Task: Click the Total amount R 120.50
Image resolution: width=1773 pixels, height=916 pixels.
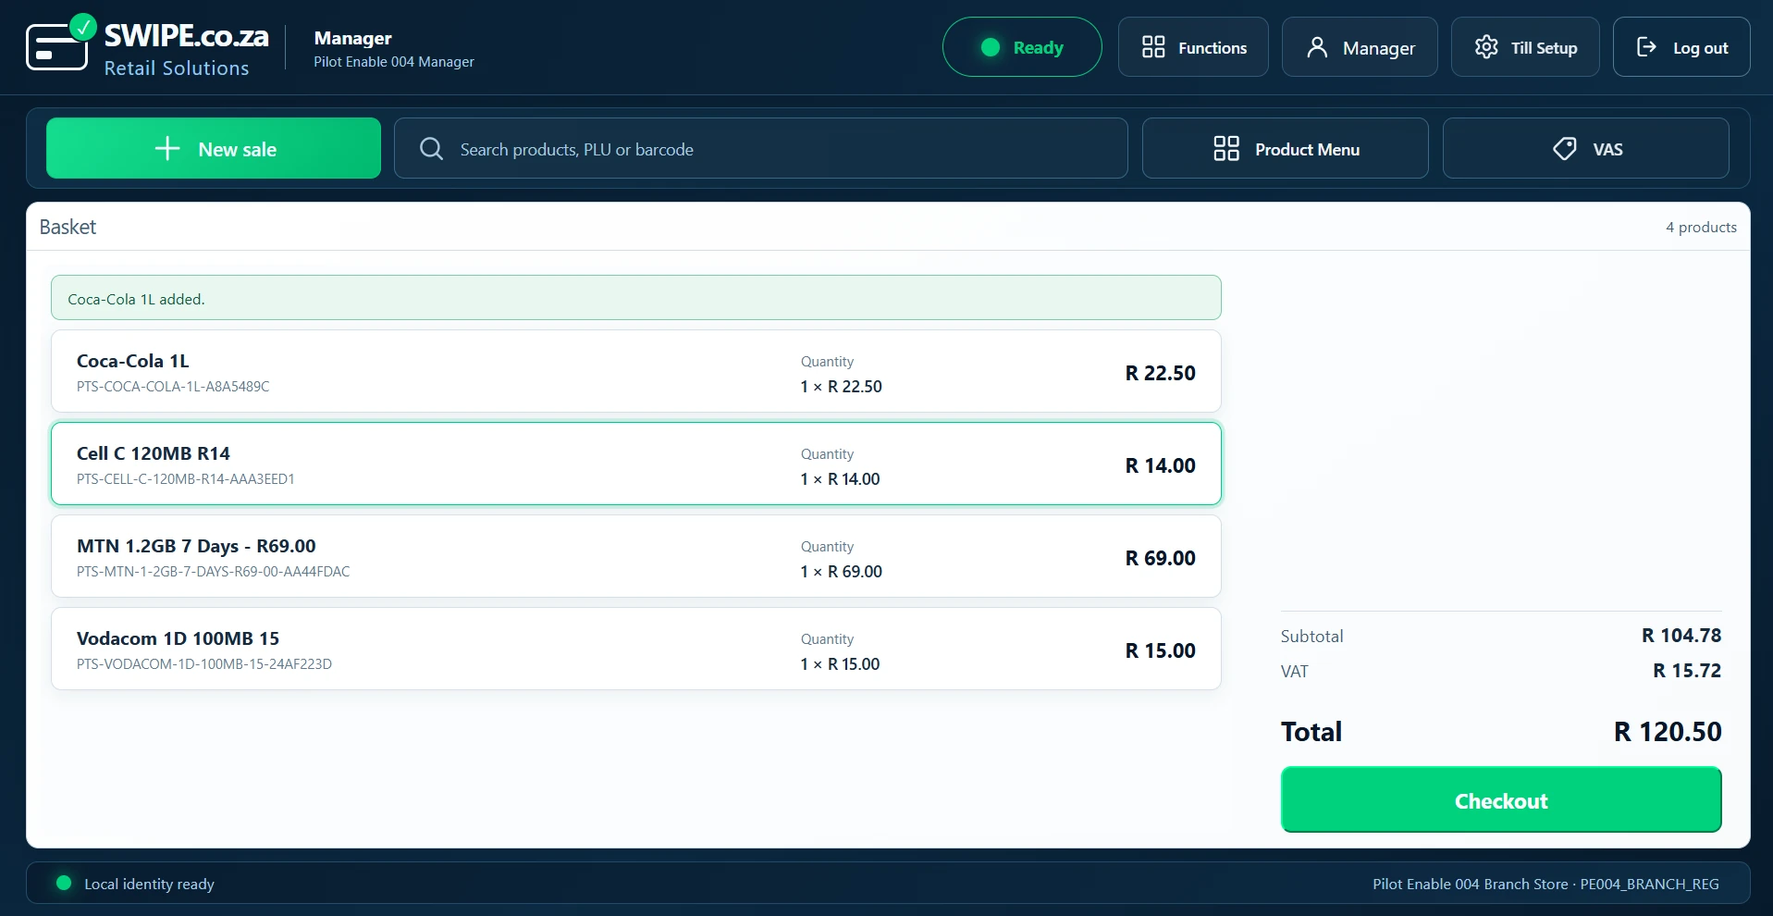Action: click(x=1668, y=732)
